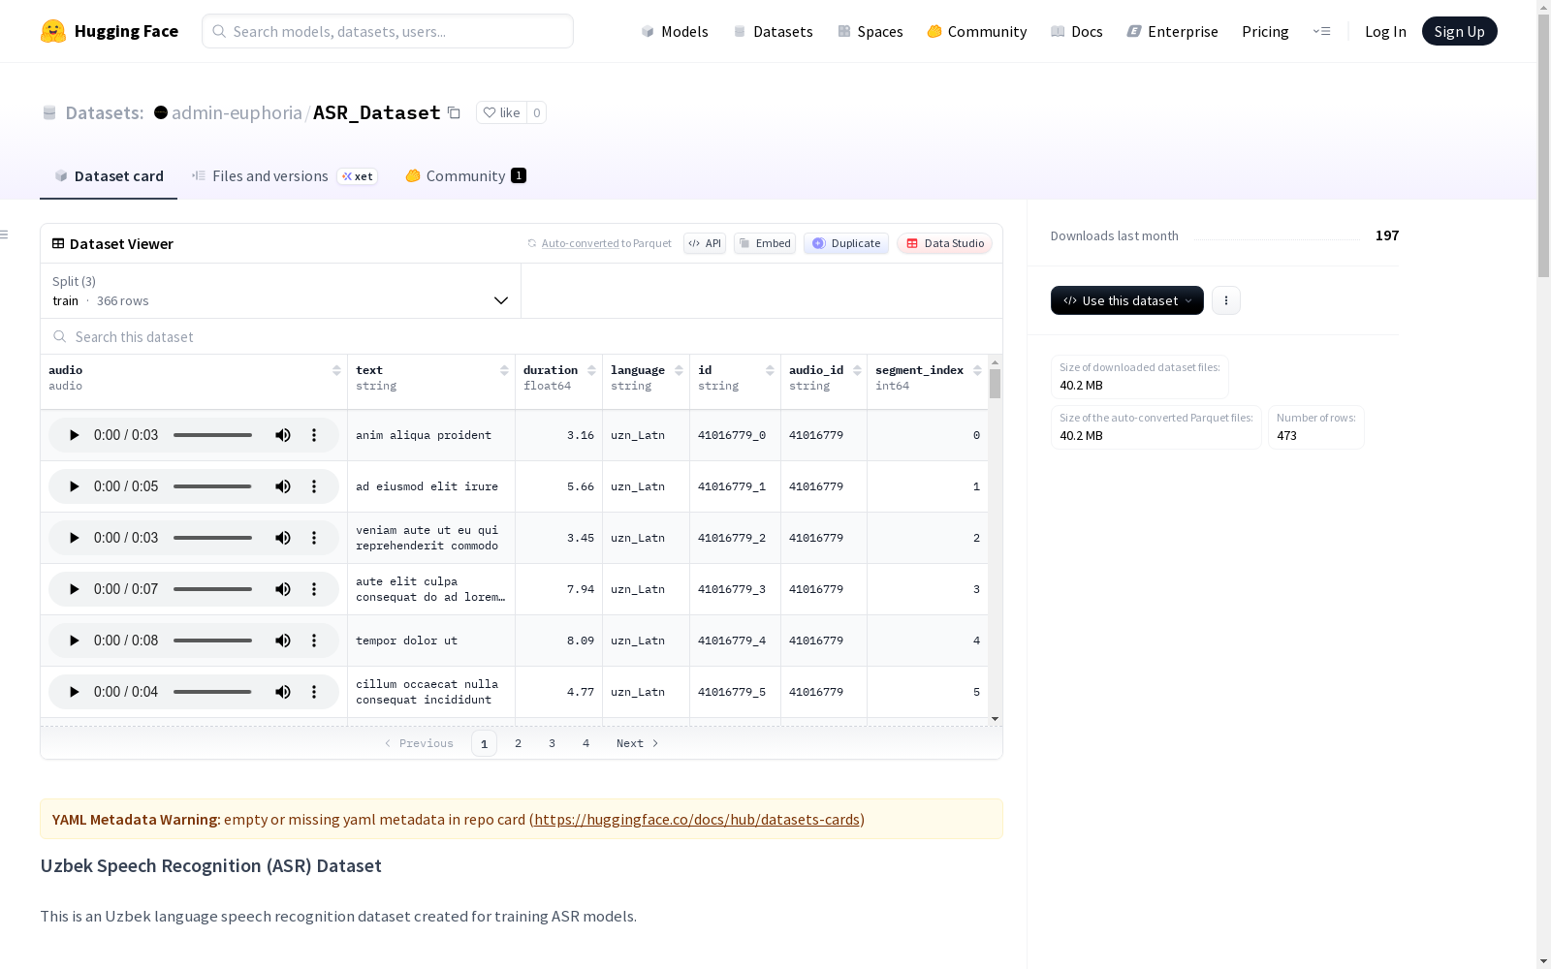The image size is (1551, 969).
Task: Mute audio in the 41016779_3 row
Action: pos(283,589)
